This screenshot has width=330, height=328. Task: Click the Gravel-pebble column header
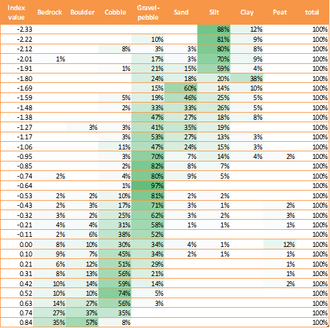(148, 13)
